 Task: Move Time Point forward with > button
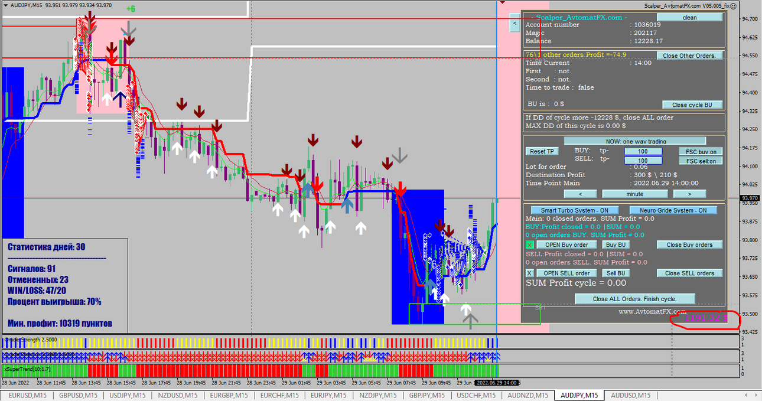tap(689, 194)
